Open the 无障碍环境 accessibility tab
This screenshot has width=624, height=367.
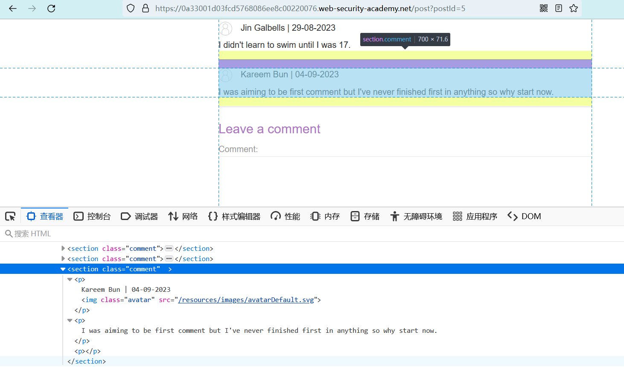(416, 217)
